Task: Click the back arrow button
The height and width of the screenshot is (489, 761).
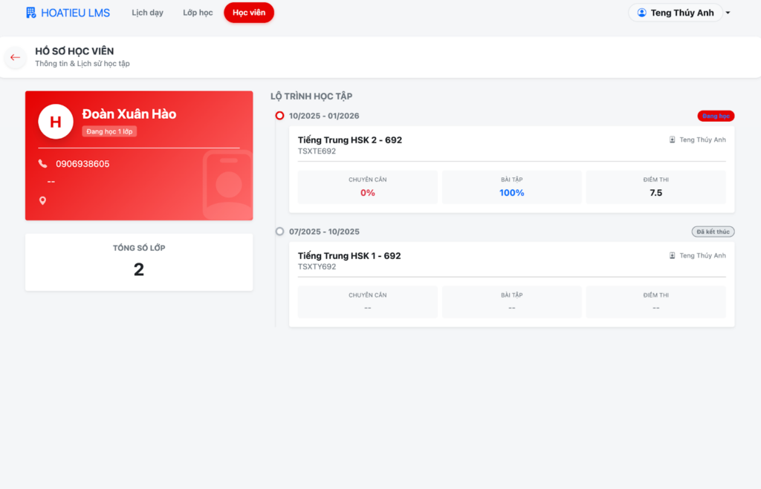Action: [x=15, y=58]
